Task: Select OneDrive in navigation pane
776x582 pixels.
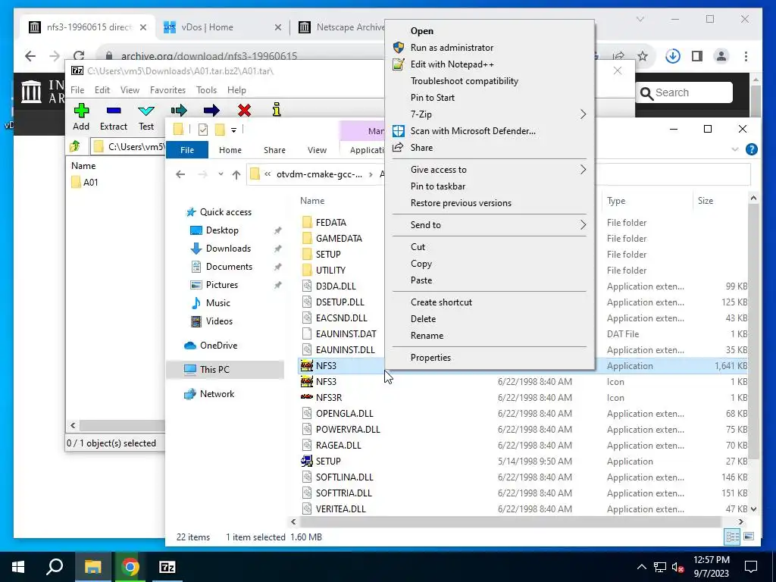Action: pyautogui.click(x=218, y=346)
